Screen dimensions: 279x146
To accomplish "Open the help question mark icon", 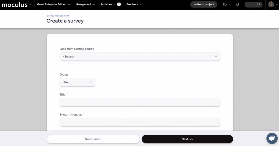I will pyautogui.click(x=225, y=4).
